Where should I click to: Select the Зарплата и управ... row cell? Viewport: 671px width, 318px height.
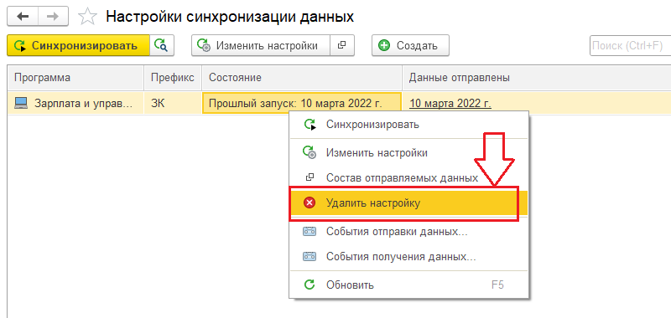tap(75, 103)
